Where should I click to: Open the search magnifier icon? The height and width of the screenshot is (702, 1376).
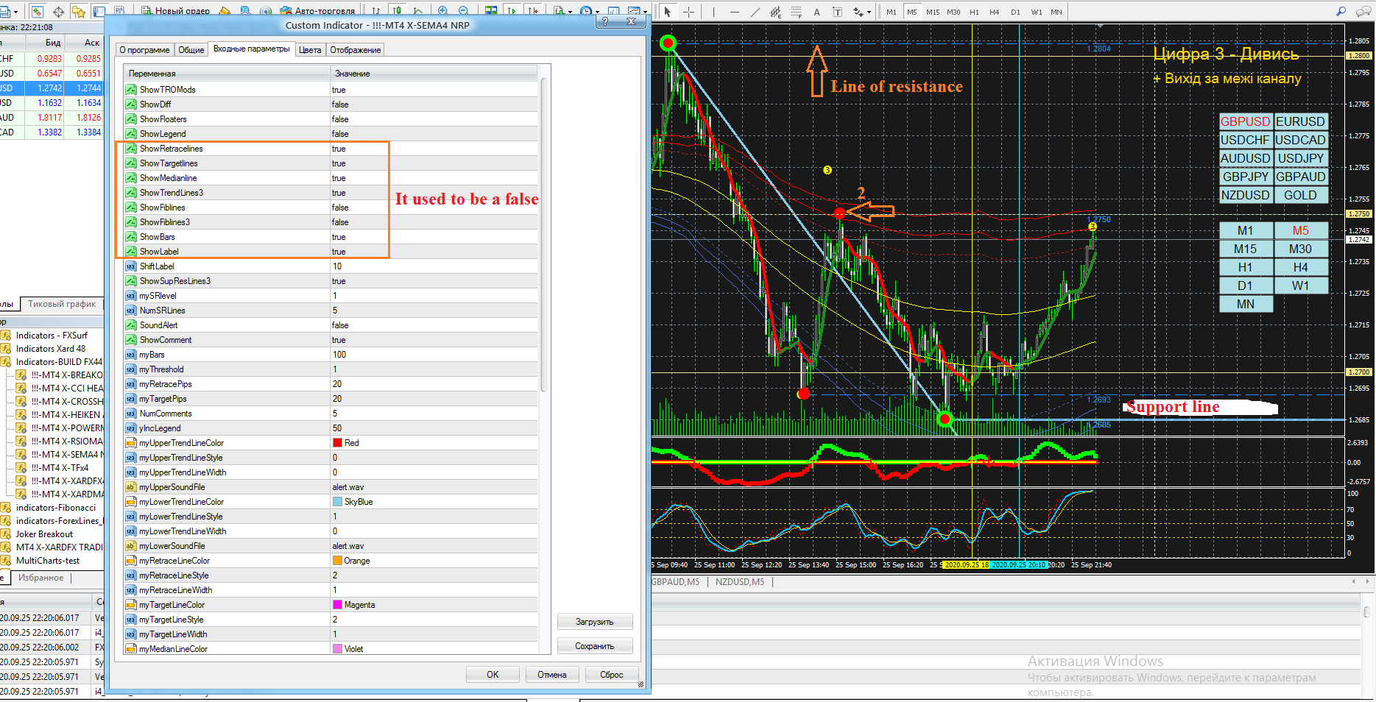(1341, 12)
